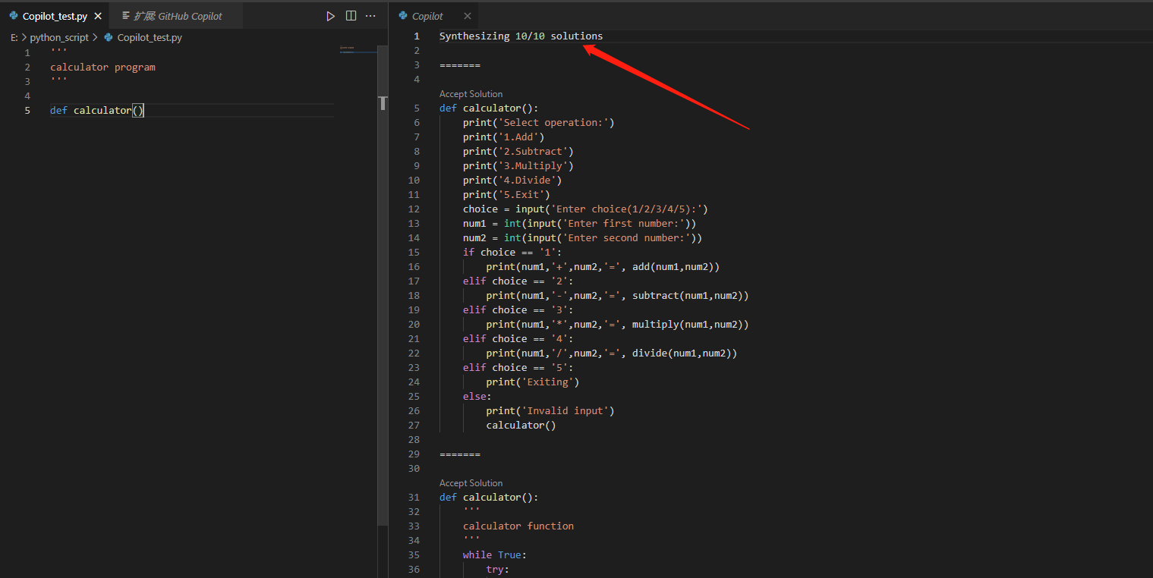Switch to the 扩展 GitHub Copilot tab
Screen dimensions: 1153x578
click(178, 16)
